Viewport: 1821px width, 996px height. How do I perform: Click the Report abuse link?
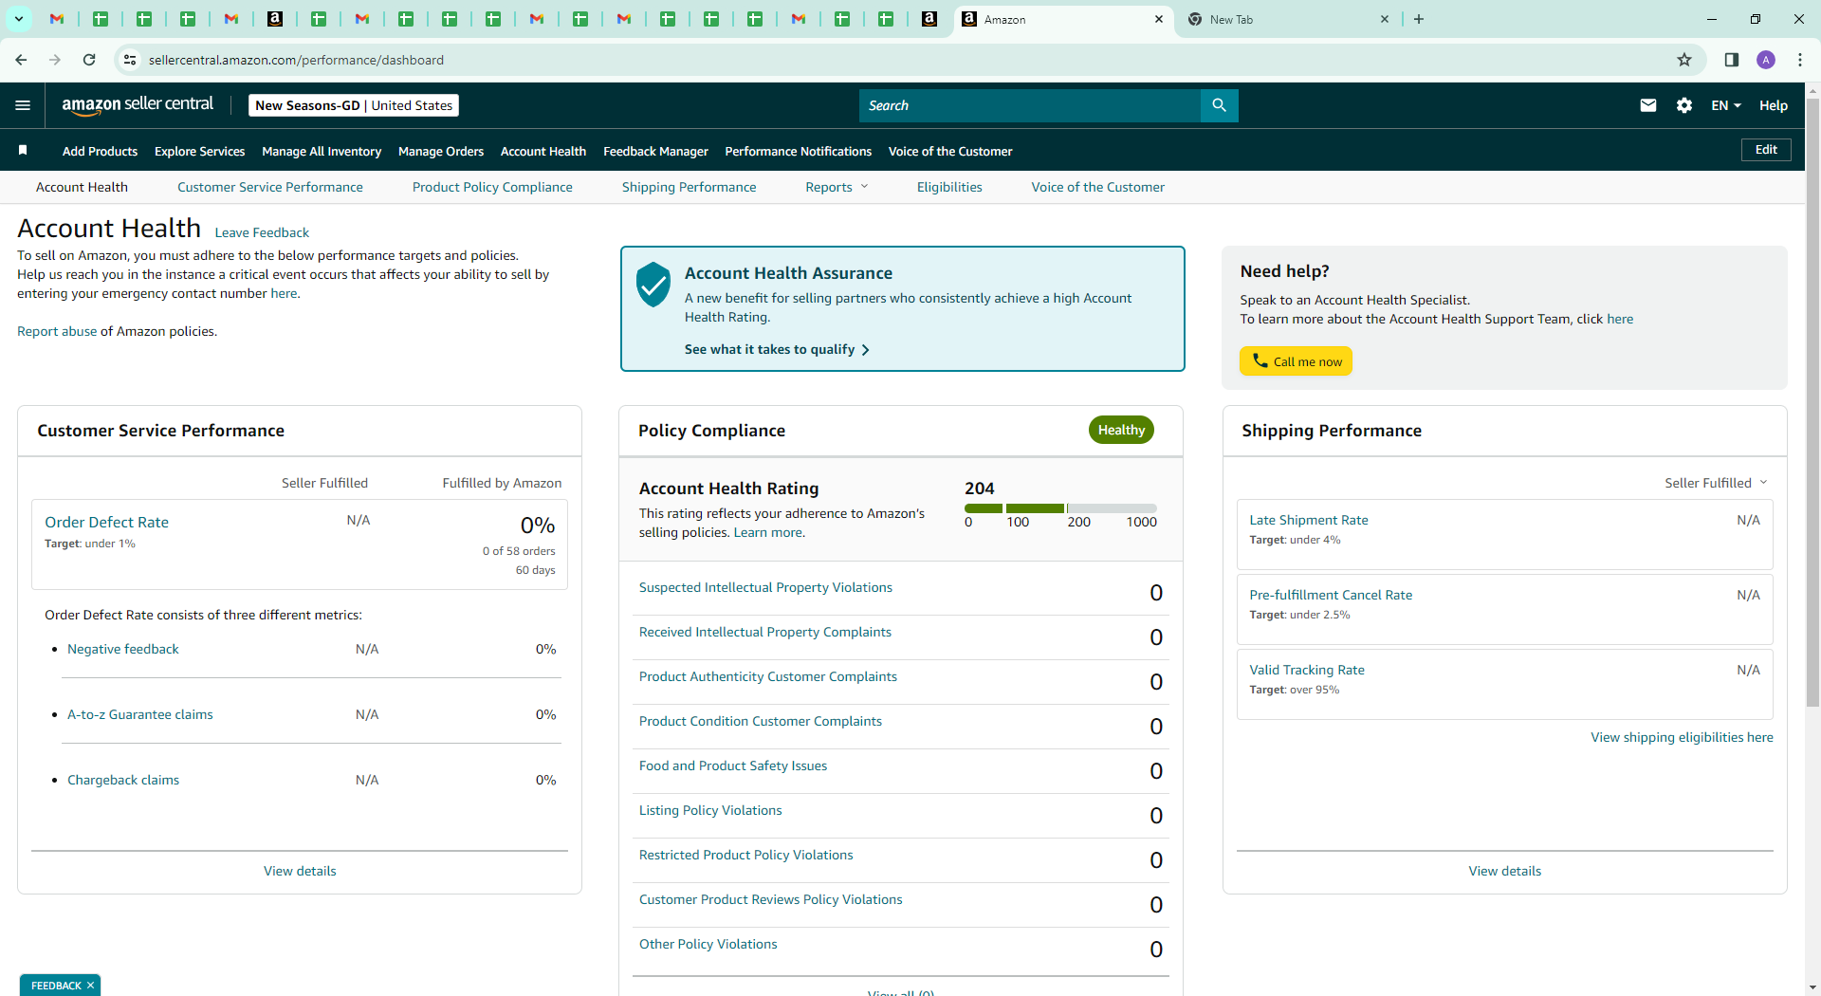[x=57, y=331]
